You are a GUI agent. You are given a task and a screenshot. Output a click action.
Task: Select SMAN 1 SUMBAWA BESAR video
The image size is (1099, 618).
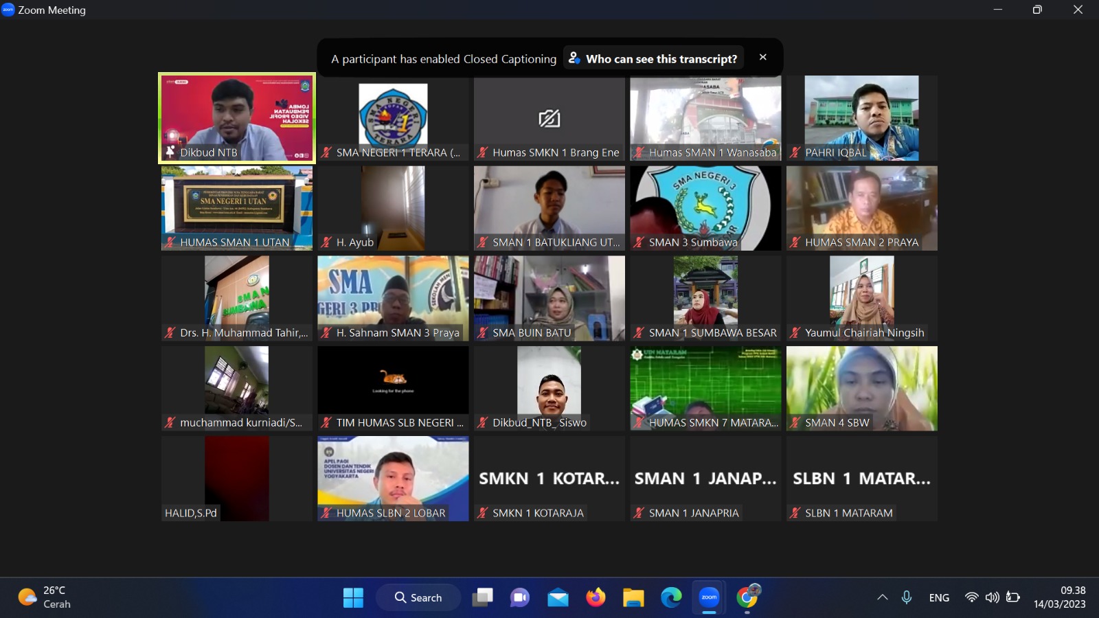point(705,298)
